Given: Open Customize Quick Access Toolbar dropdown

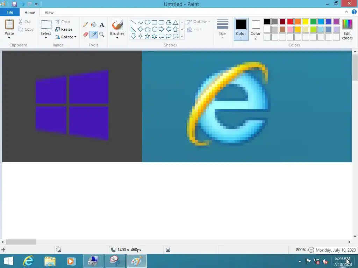Looking at the screenshot, I should (x=36, y=4).
